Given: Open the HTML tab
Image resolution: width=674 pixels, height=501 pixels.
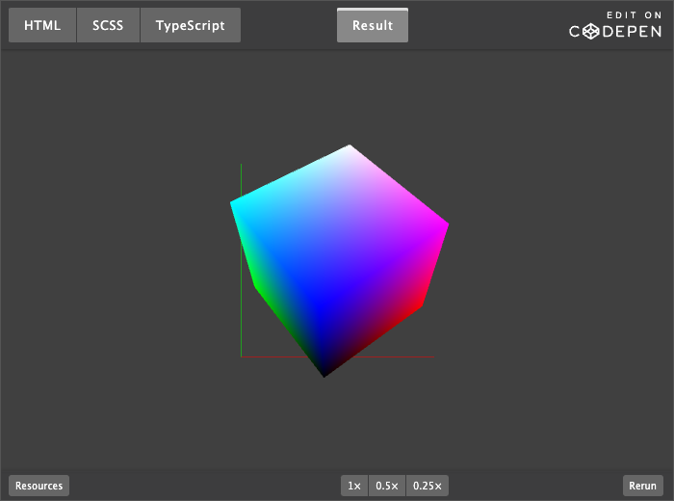Looking at the screenshot, I should tap(42, 25).
